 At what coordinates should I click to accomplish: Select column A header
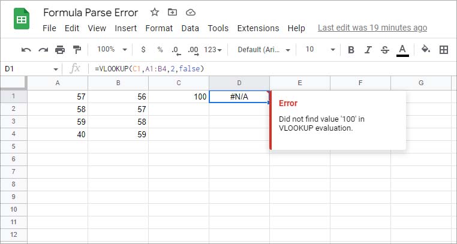58,83
